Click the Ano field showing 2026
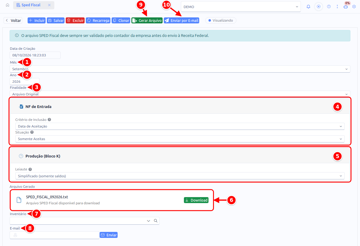The image size is (360, 246). tap(25, 82)
